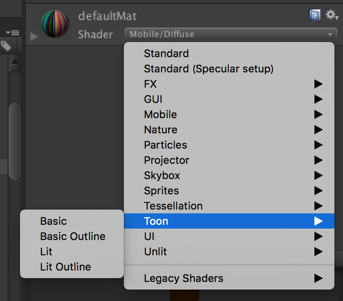Select Lit Outline toon shader
This screenshot has width=343, height=301.
(65, 267)
